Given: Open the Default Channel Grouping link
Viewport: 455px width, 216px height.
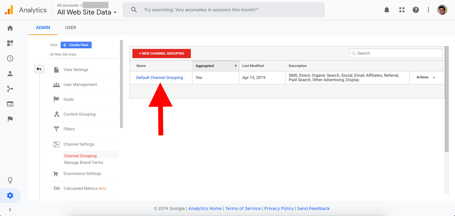Looking at the screenshot, I should 159,77.
